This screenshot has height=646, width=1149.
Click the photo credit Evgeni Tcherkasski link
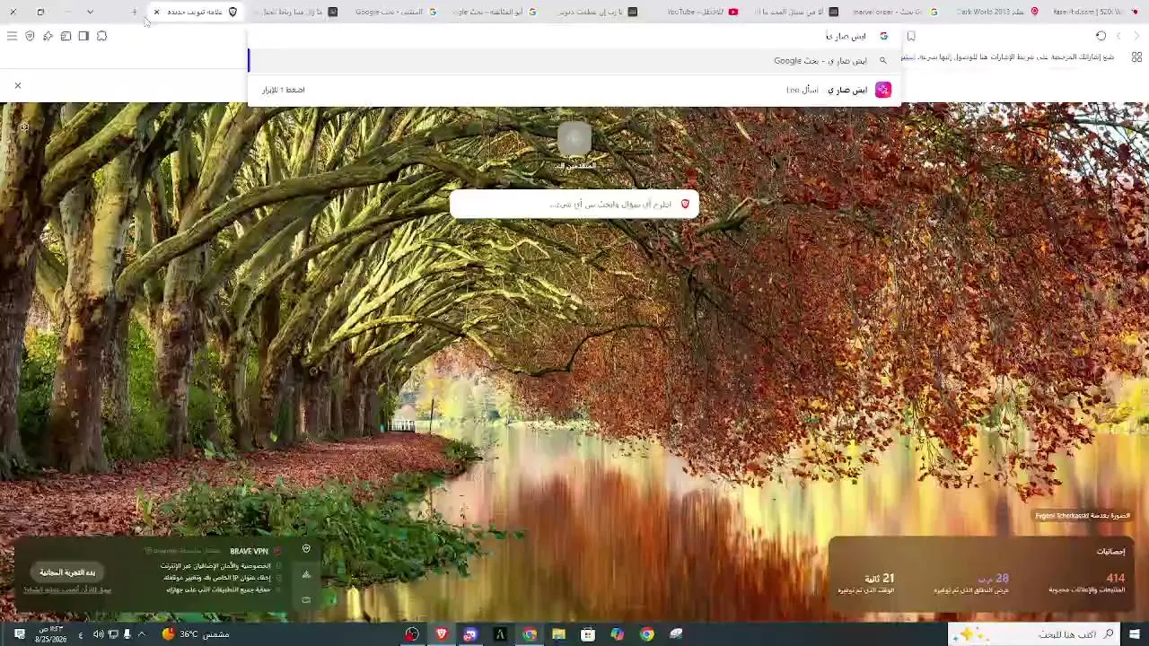[x=1083, y=515]
